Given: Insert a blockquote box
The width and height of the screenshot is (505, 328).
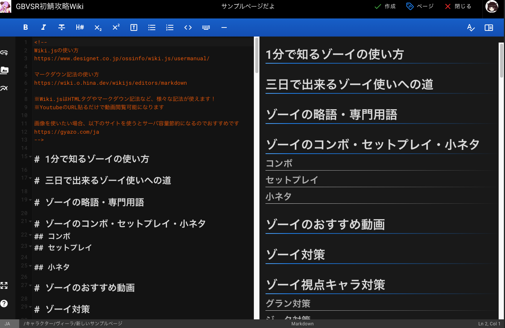Looking at the screenshot, I should pyautogui.click(x=134, y=27).
